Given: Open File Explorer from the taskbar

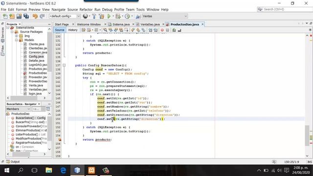Looking at the screenshot, I should (49, 170).
